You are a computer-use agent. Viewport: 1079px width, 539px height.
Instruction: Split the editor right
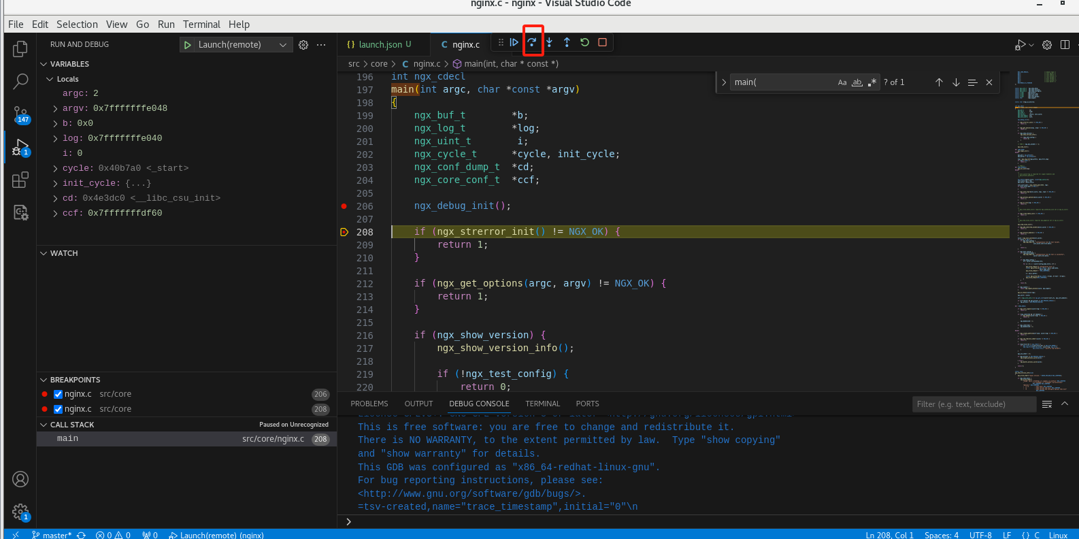tap(1065, 45)
